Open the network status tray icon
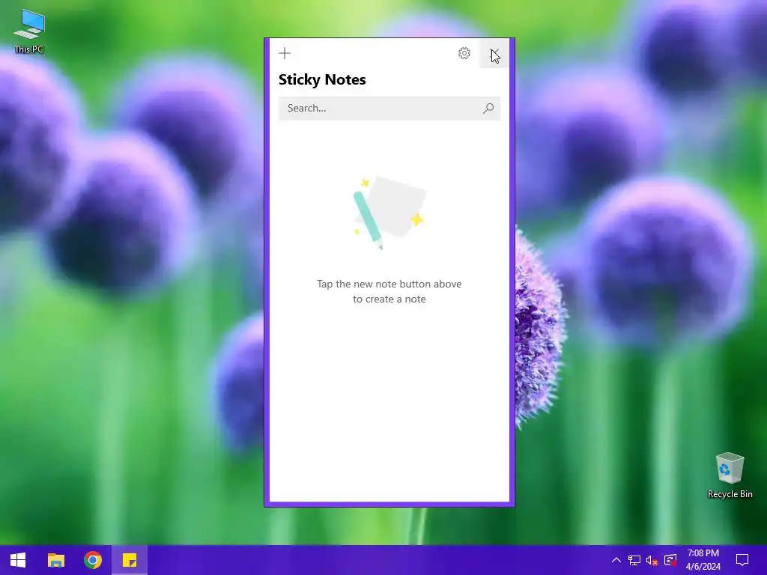This screenshot has width=767, height=575. tap(634, 560)
